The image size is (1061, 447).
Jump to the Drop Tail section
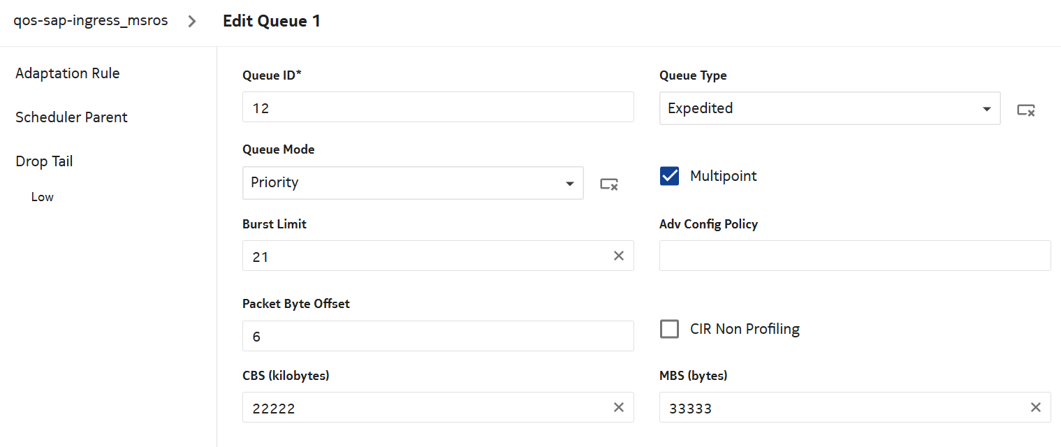pos(44,161)
